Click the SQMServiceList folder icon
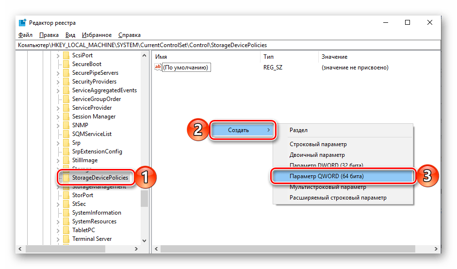 click(x=66, y=134)
